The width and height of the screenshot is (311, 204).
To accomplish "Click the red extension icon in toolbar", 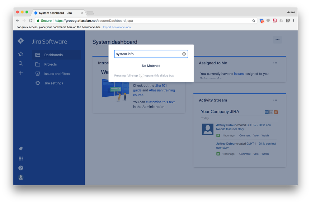I will (x=275, y=21).
